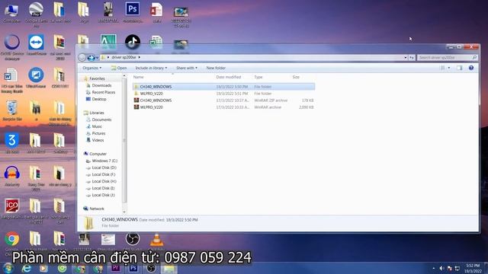This screenshot has width=488, height=274.
Task: Click the network tray icon
Action: pos(457,268)
